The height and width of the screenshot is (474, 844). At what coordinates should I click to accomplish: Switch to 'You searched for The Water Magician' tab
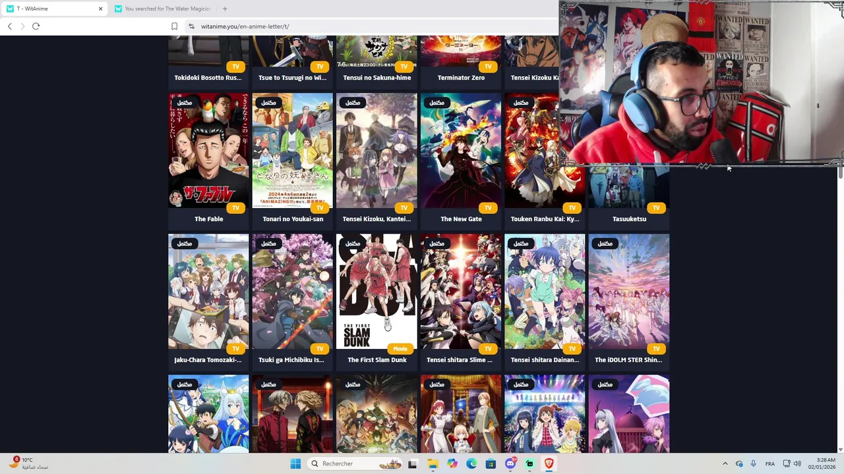163,9
